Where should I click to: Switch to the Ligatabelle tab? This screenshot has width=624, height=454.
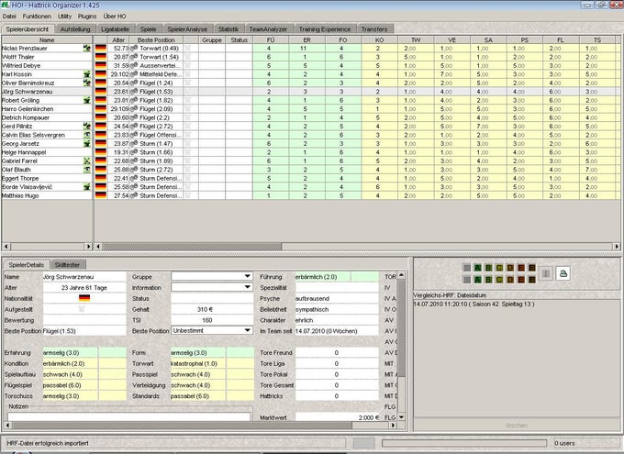point(115,29)
